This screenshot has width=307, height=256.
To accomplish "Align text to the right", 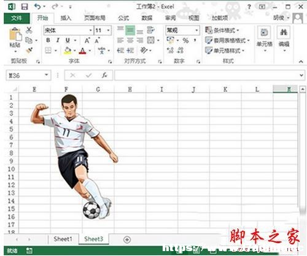I will pos(140,41).
